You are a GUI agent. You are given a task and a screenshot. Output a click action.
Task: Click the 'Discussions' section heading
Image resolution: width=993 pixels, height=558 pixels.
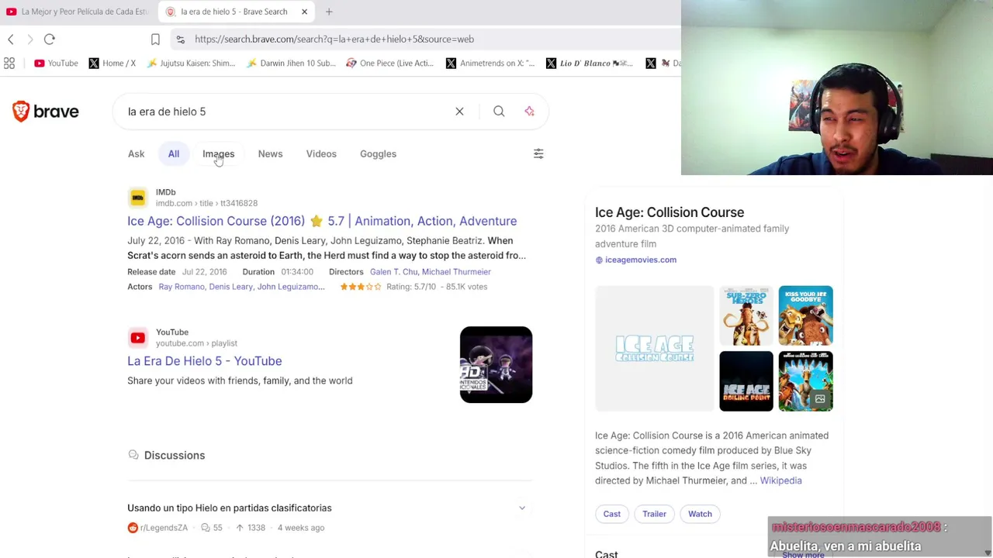(175, 456)
